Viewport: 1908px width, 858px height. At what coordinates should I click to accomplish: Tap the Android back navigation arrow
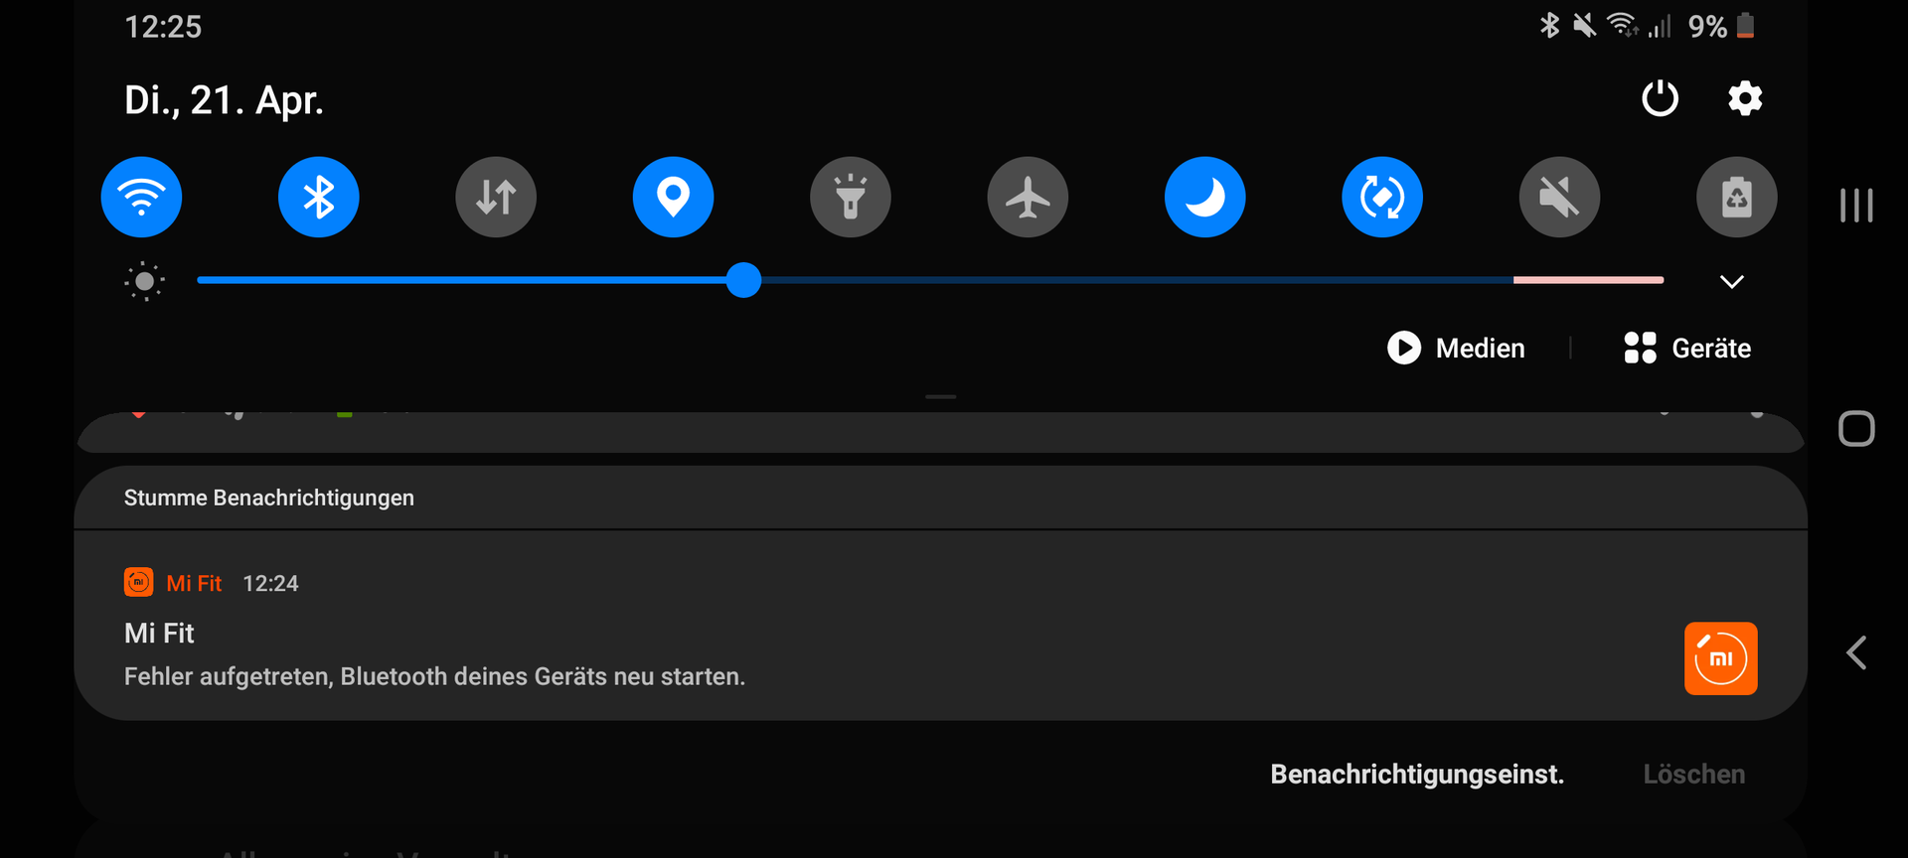coord(1856,652)
